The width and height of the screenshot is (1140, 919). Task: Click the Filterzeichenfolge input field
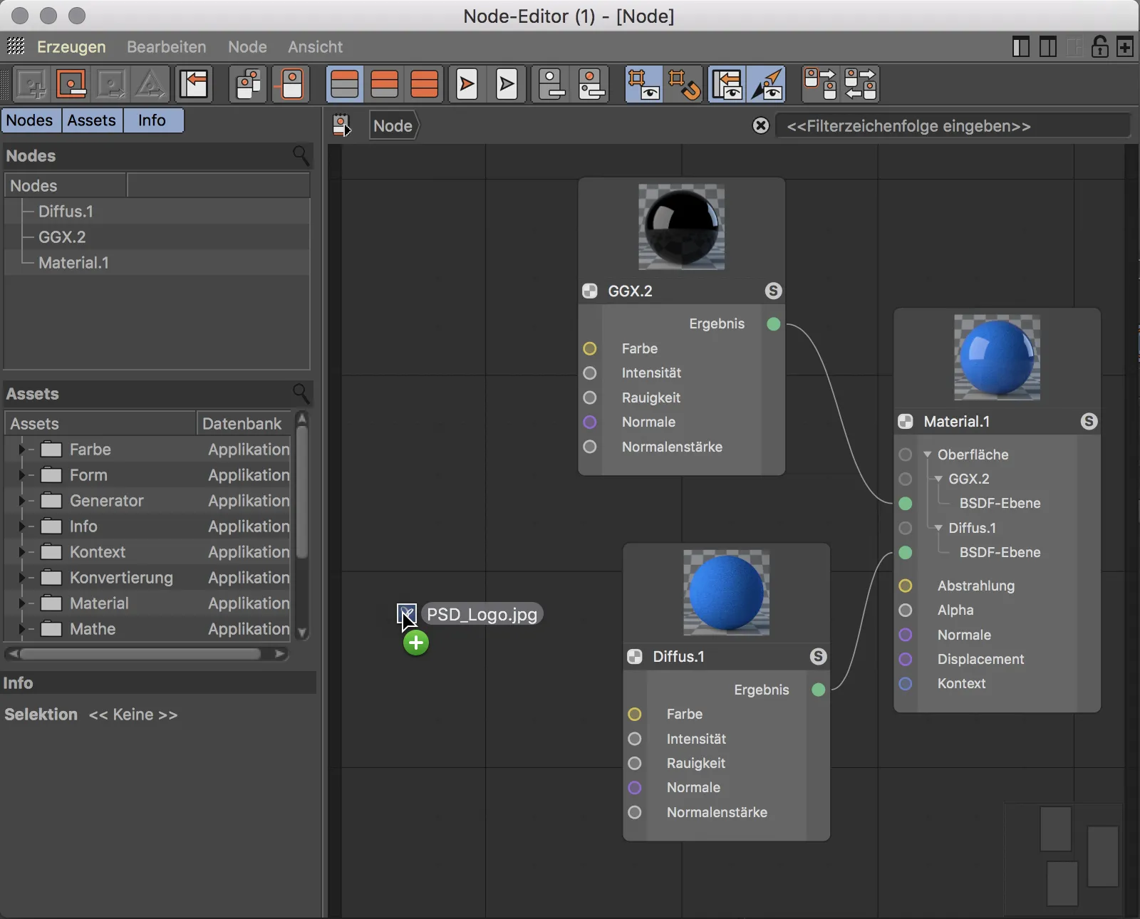pos(953,126)
